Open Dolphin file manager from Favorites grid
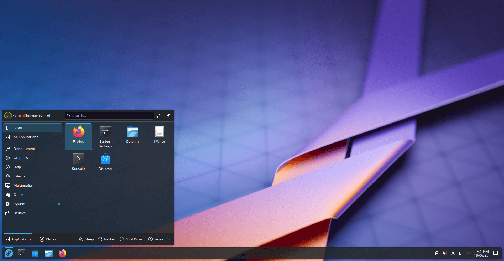The image size is (504, 261). tap(132, 137)
